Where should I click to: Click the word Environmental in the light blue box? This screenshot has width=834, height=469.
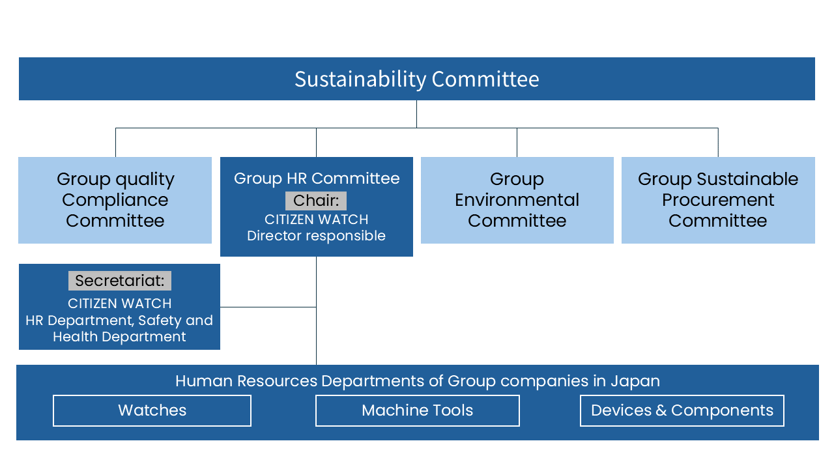tap(517, 200)
